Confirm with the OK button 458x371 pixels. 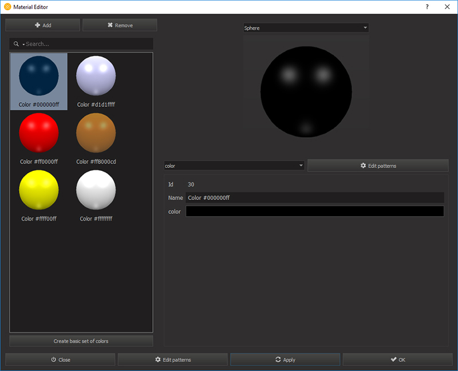click(397, 360)
